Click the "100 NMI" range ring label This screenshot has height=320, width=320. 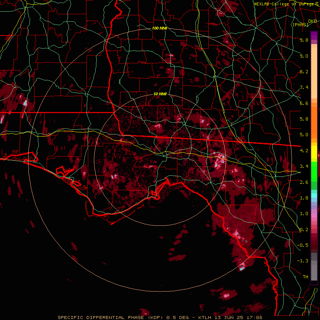click(x=160, y=28)
